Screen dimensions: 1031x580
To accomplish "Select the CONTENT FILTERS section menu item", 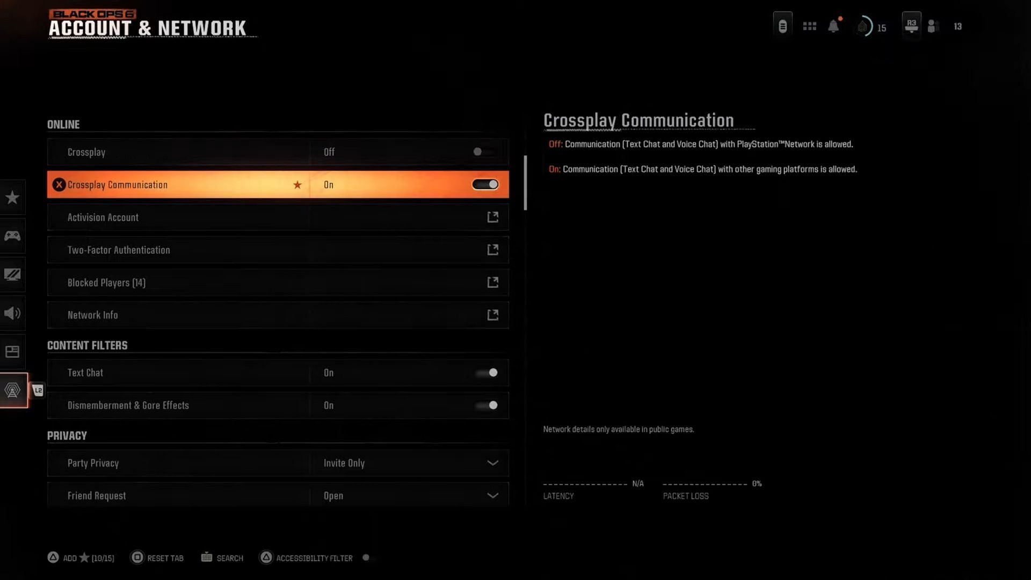I will (87, 345).
